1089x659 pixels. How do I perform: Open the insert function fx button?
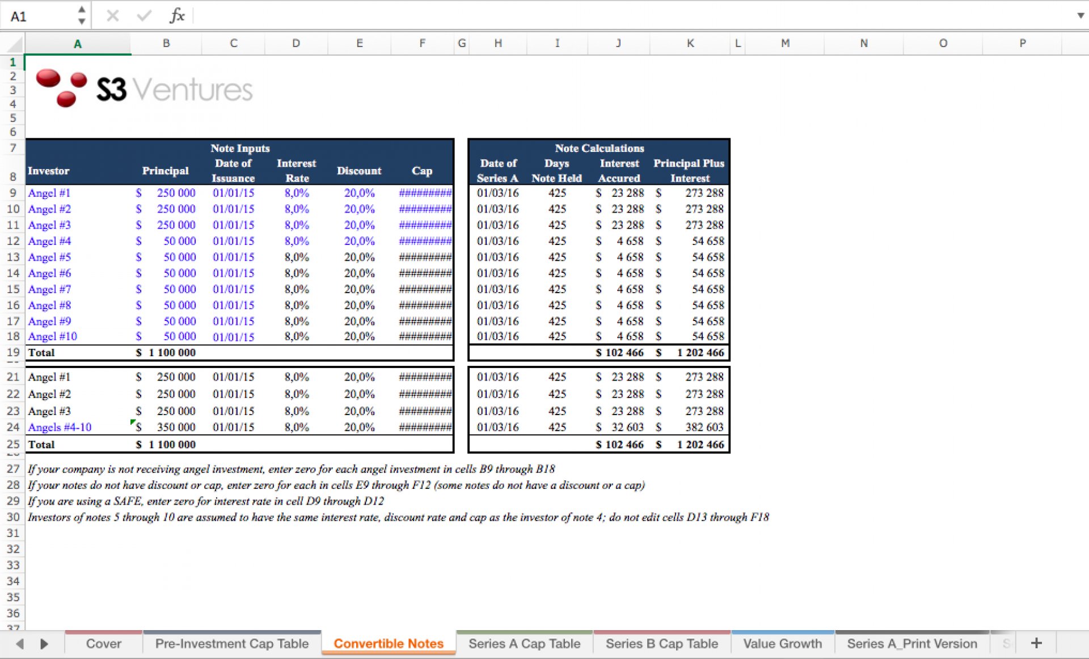click(177, 15)
